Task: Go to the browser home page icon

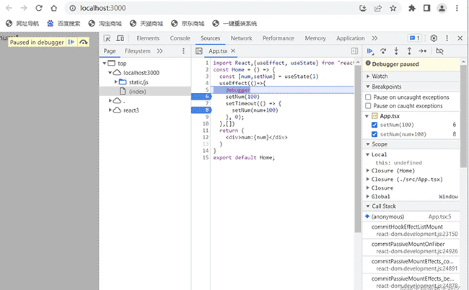Action: pos(54,8)
